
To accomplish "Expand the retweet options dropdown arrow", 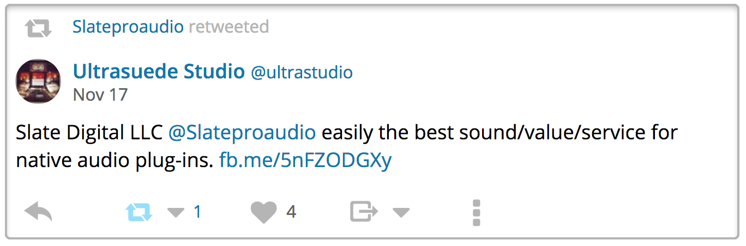I will coord(176,212).
